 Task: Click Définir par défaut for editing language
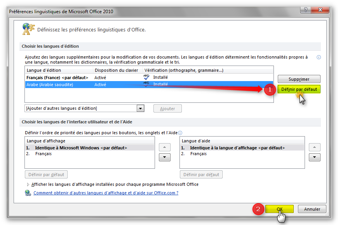299,89
